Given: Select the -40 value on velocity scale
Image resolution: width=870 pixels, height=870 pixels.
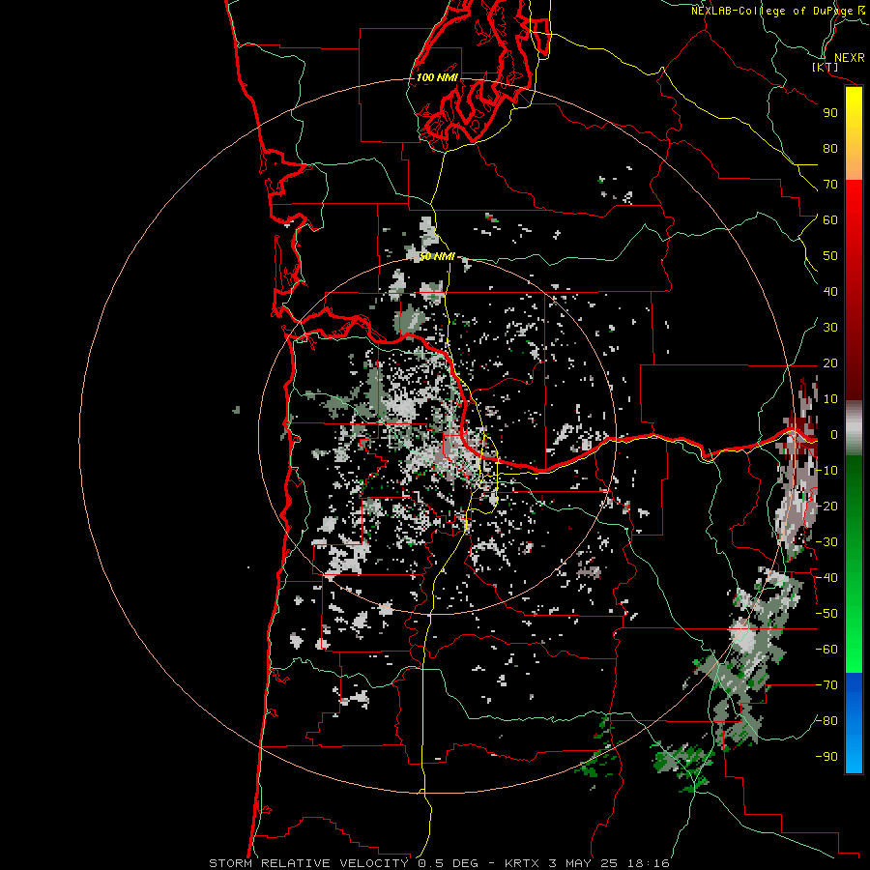Looking at the screenshot, I should click(x=826, y=578).
